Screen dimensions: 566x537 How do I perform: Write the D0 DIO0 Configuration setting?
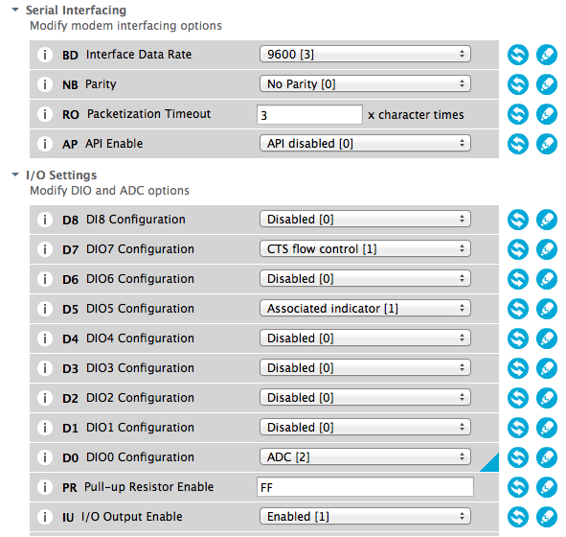point(547,457)
